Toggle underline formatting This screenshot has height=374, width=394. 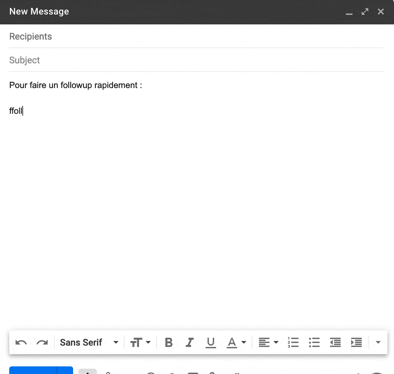point(211,342)
